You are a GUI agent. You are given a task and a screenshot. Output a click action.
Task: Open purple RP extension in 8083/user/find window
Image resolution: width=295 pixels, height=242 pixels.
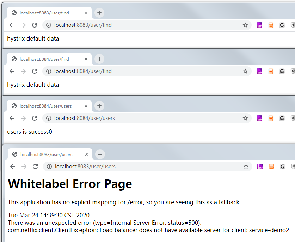point(259,25)
